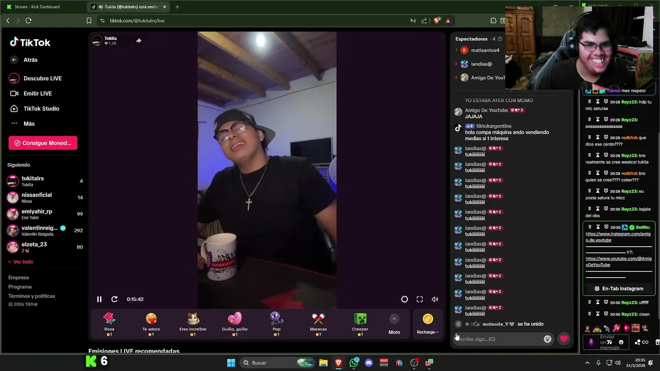
Task: Open the Más menu
Action: pyautogui.click(x=23, y=124)
